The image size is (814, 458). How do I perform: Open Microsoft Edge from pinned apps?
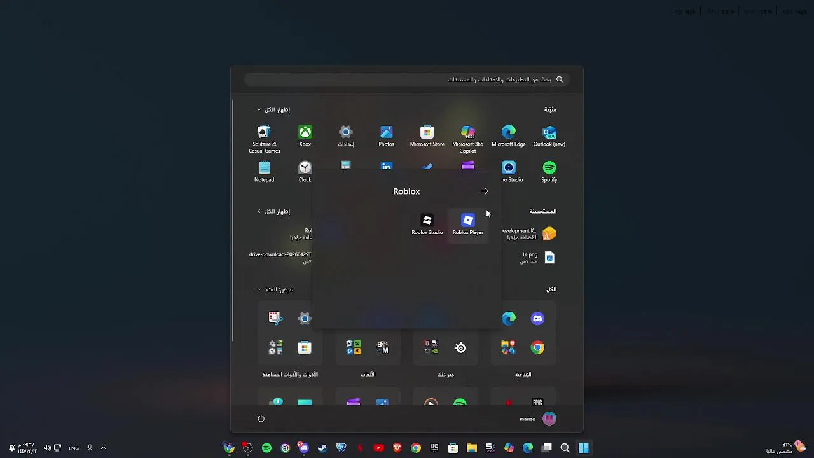coord(509,135)
